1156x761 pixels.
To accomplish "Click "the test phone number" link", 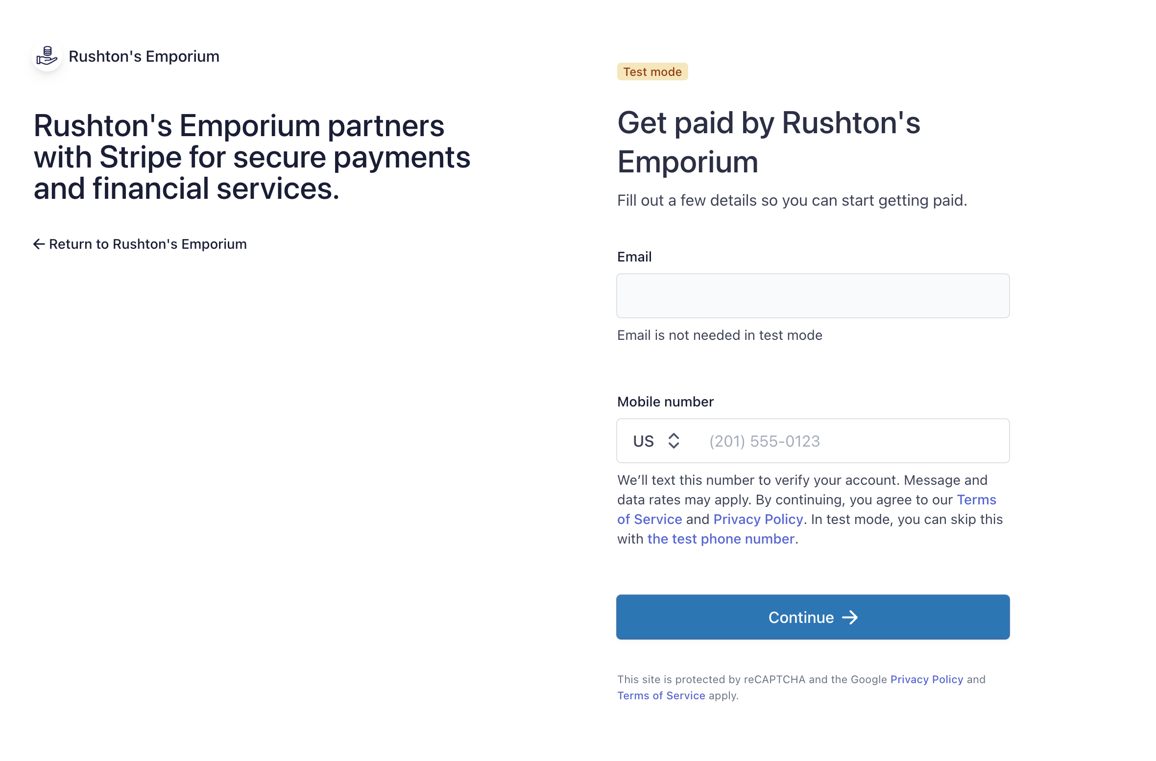I will pyautogui.click(x=721, y=539).
